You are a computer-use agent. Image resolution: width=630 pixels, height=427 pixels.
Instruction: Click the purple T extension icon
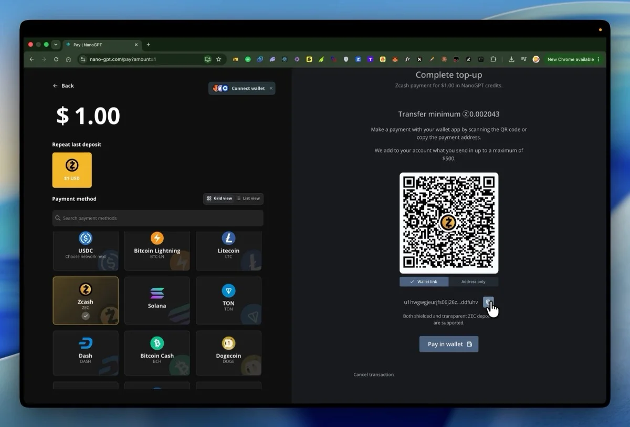tap(371, 59)
